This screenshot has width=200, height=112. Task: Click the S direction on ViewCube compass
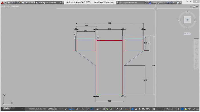click(187, 28)
